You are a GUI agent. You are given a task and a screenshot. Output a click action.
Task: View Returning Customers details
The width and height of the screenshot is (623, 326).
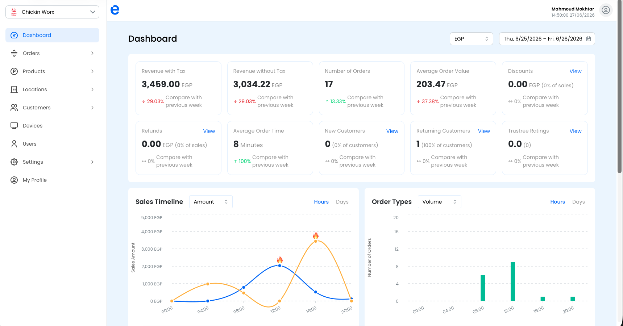tap(484, 131)
